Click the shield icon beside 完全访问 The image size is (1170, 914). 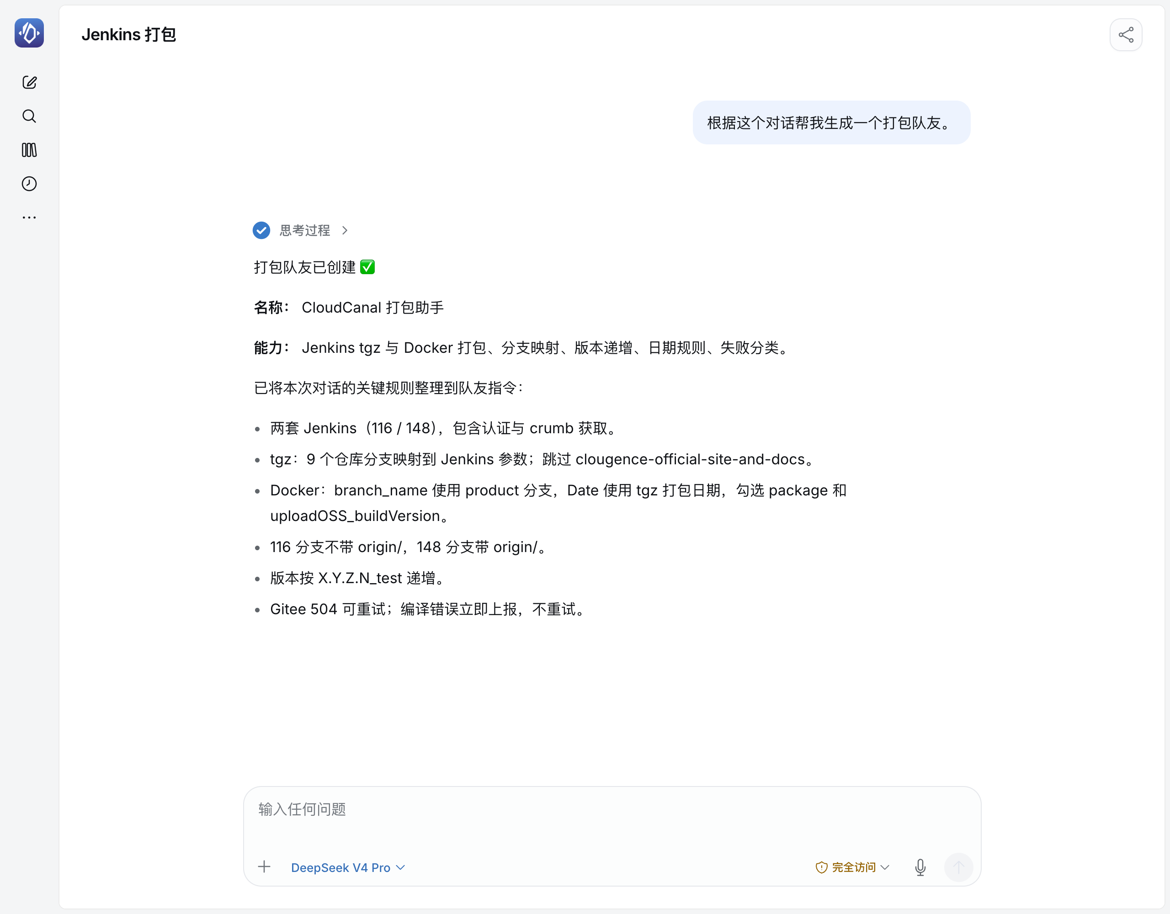point(821,867)
